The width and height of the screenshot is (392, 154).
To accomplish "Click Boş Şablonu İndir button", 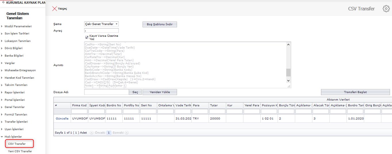I will (x=160, y=24).
